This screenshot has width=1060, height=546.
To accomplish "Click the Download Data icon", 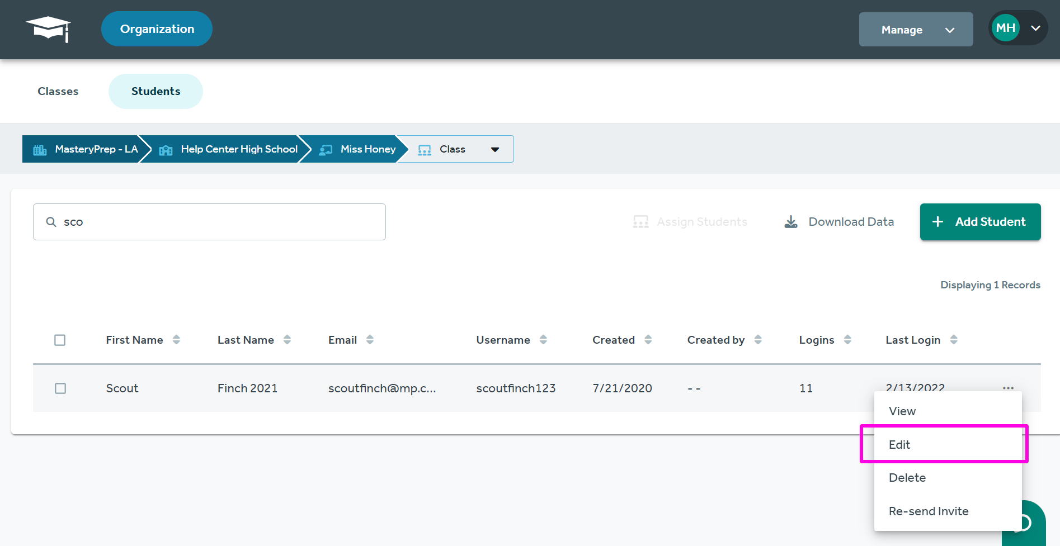I will coord(790,221).
